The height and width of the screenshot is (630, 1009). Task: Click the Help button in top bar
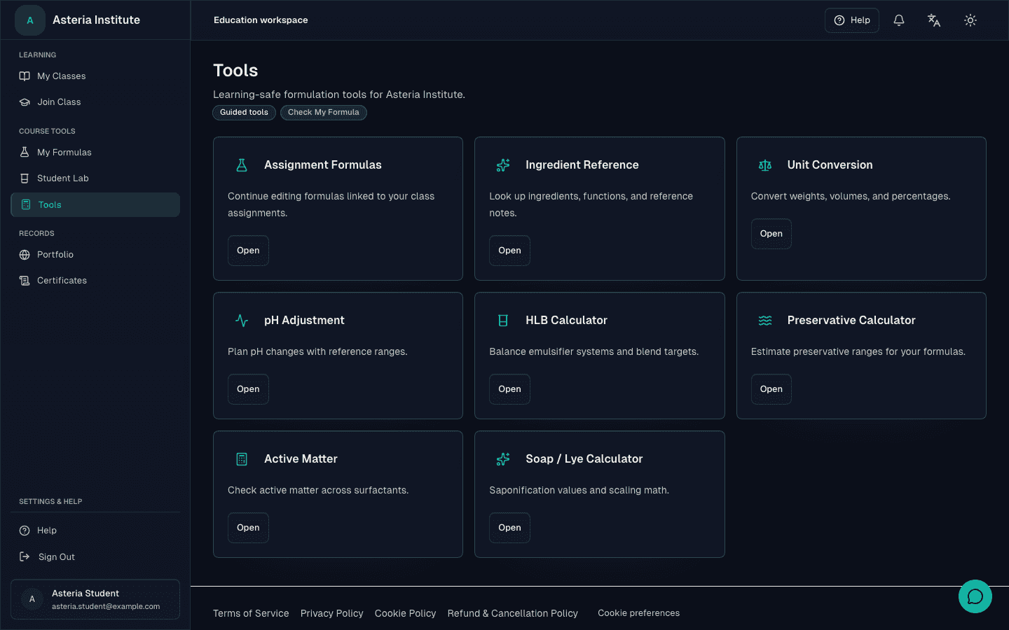[x=852, y=20]
